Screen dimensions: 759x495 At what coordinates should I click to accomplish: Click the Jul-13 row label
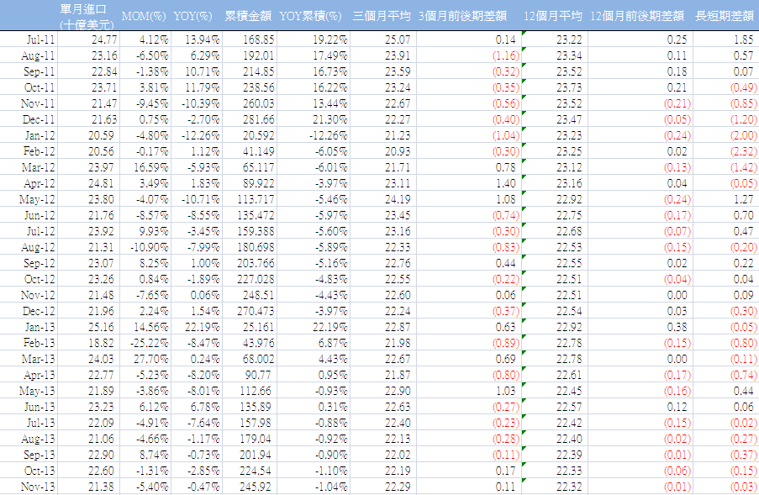40,423
